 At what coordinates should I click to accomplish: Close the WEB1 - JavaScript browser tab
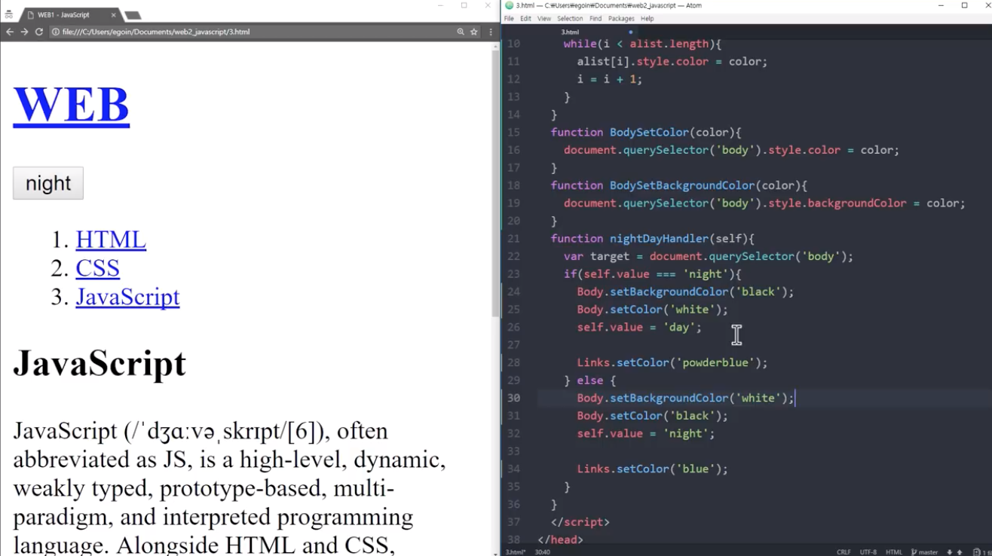tap(113, 15)
